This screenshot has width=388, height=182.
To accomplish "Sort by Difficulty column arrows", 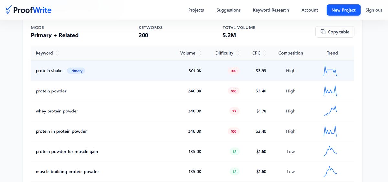I will tap(238, 53).
